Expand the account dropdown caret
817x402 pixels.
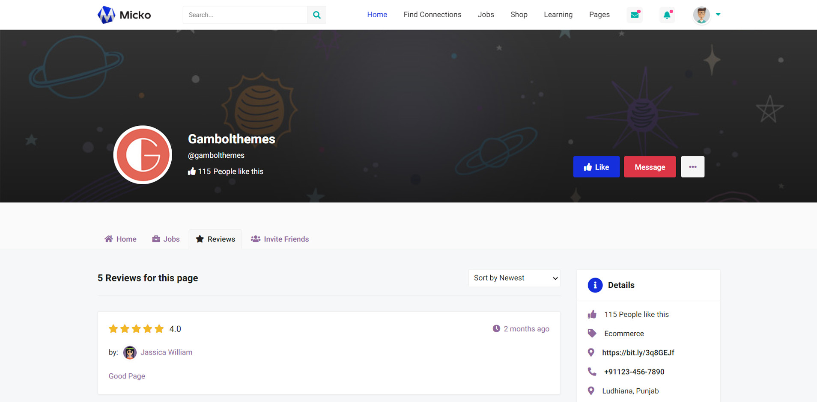[x=718, y=15]
